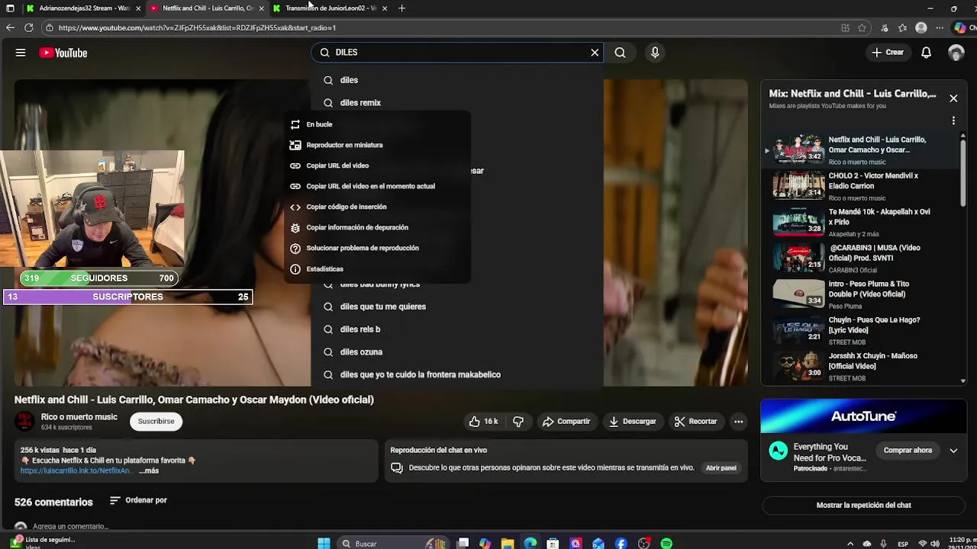
Task: Open the Rico o muerto music channel link
Action: (x=79, y=417)
